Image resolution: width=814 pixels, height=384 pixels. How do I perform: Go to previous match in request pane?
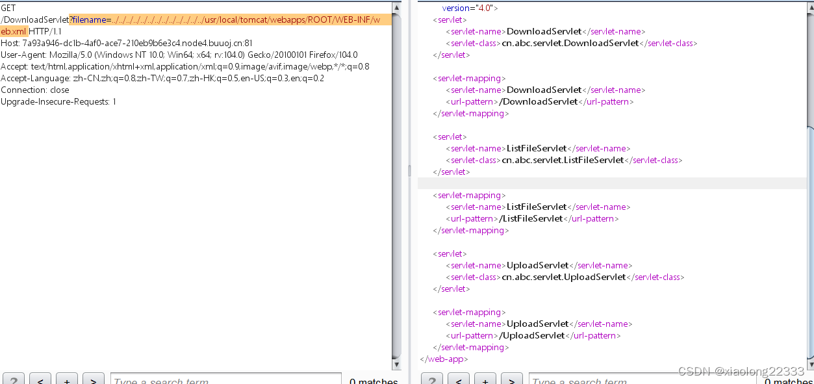40,379
